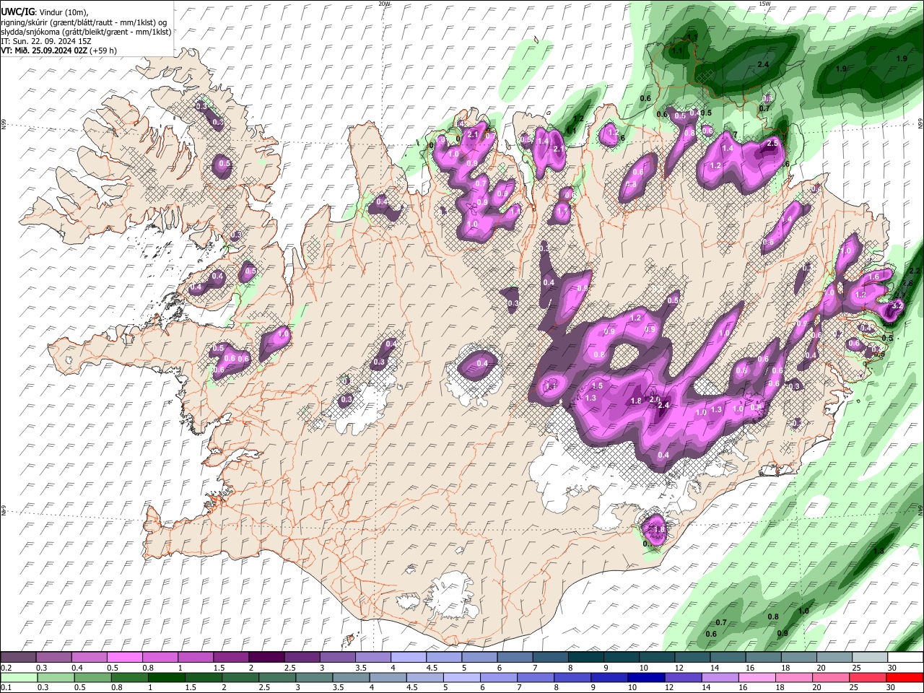Click the 0.5 pink swatch in the snow legend row
Screen dimensions: 924x693
tap(125, 658)
